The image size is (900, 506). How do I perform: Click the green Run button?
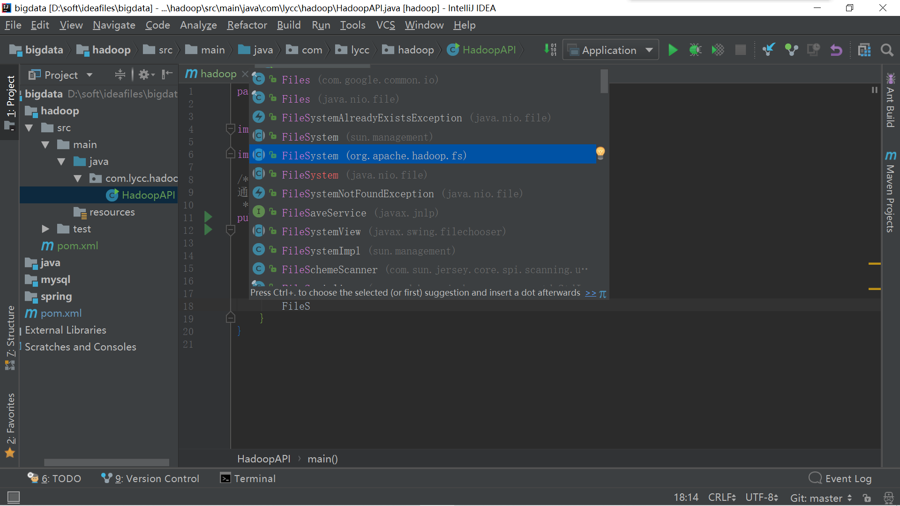pos(673,50)
